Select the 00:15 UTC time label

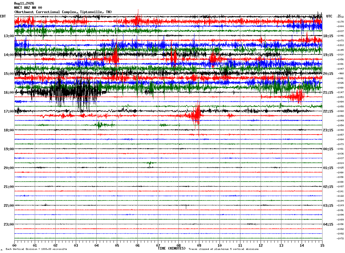(x=328, y=149)
